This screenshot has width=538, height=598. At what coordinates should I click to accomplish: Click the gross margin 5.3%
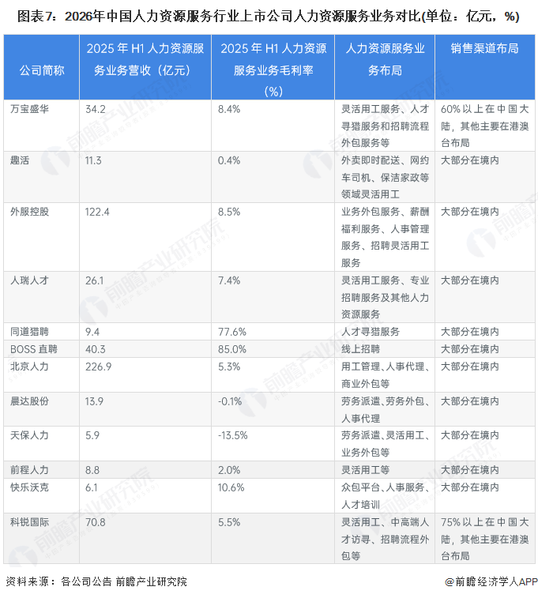(x=229, y=367)
